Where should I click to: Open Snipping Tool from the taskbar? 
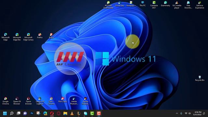point(38,113)
